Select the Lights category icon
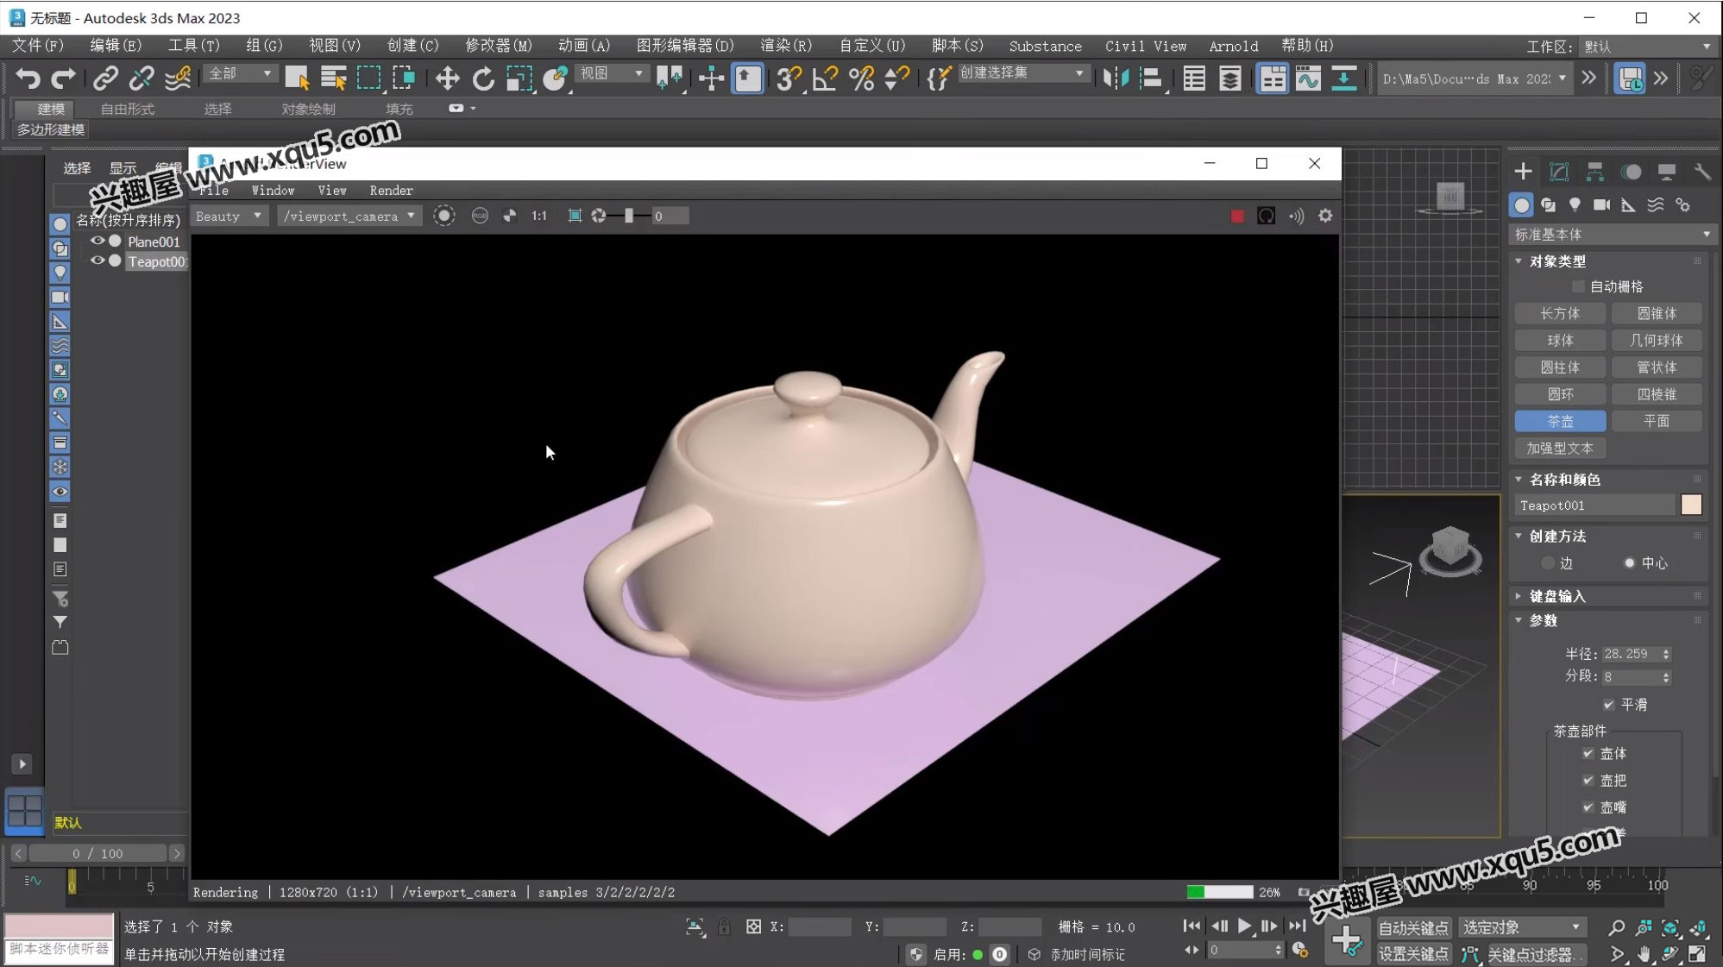1723x967 pixels. tap(1575, 204)
